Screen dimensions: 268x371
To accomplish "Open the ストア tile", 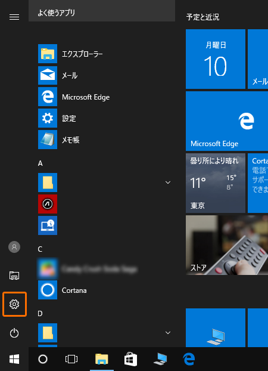I will click(227, 245).
